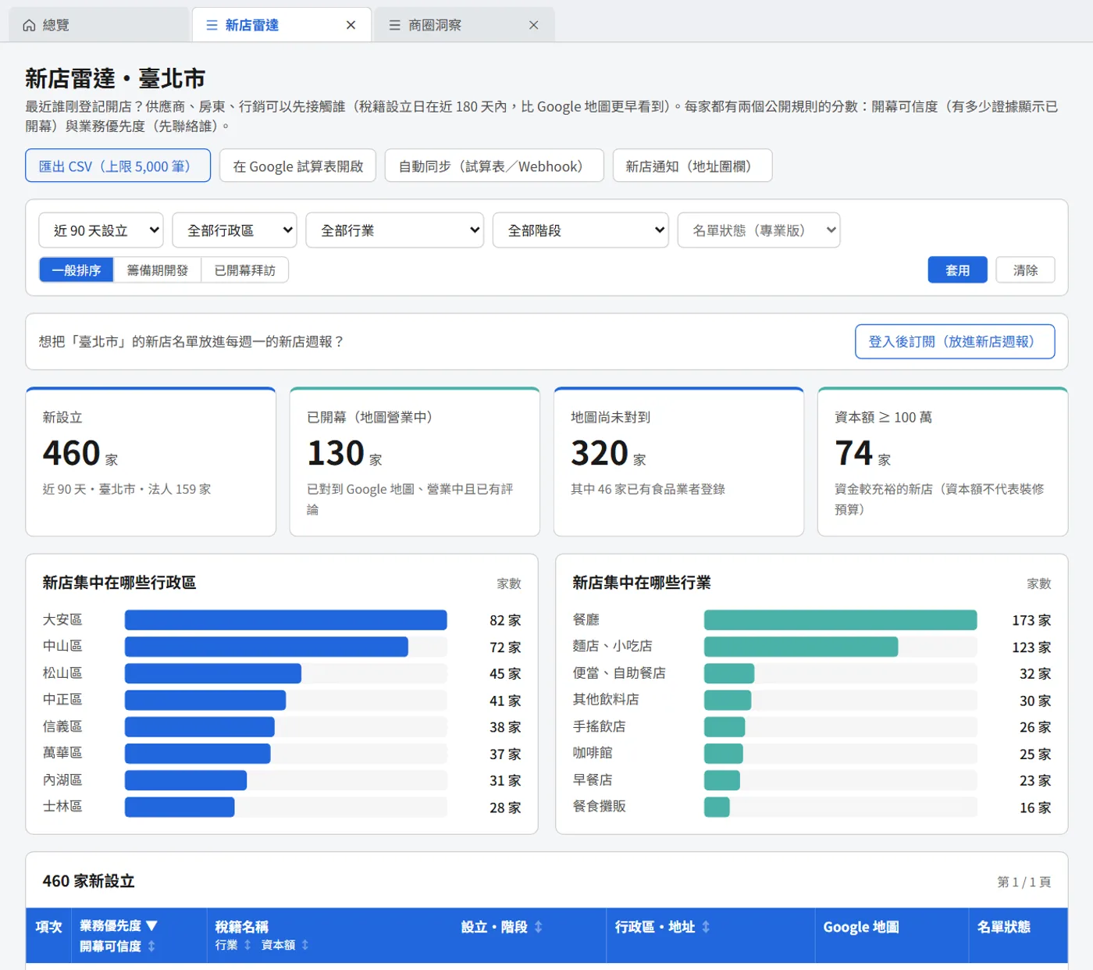Switch to the 總覽 tab

pos(98,25)
